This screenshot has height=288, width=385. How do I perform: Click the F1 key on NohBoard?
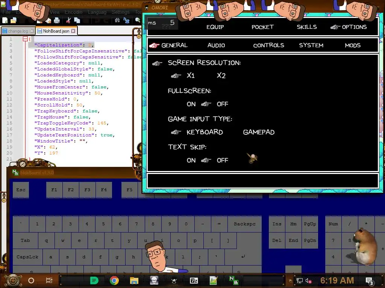(54, 190)
